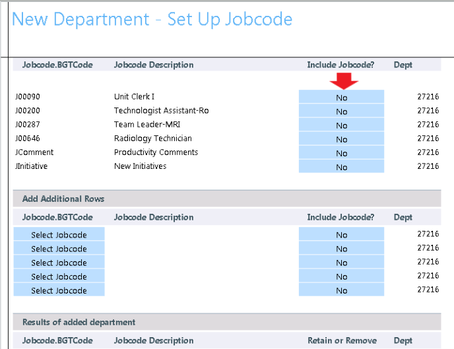The height and width of the screenshot is (349, 454).
Task: Open last Select Jobcode picker
Action: pyautogui.click(x=59, y=290)
